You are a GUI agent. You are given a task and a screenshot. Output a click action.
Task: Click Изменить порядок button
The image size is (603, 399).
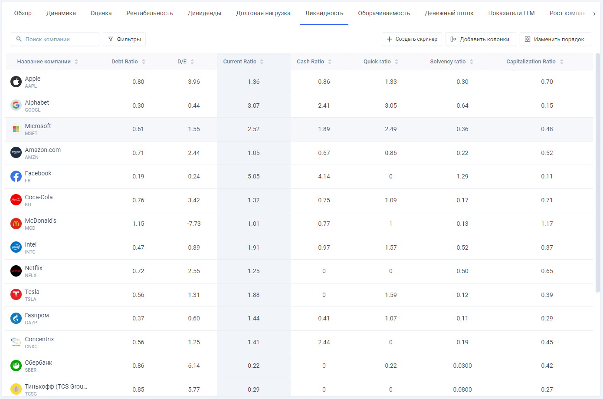pos(555,39)
